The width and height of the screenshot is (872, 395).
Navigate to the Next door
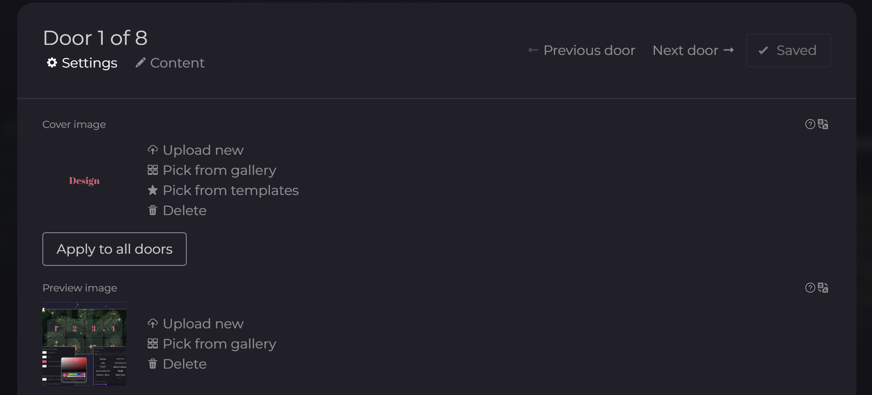coord(693,50)
